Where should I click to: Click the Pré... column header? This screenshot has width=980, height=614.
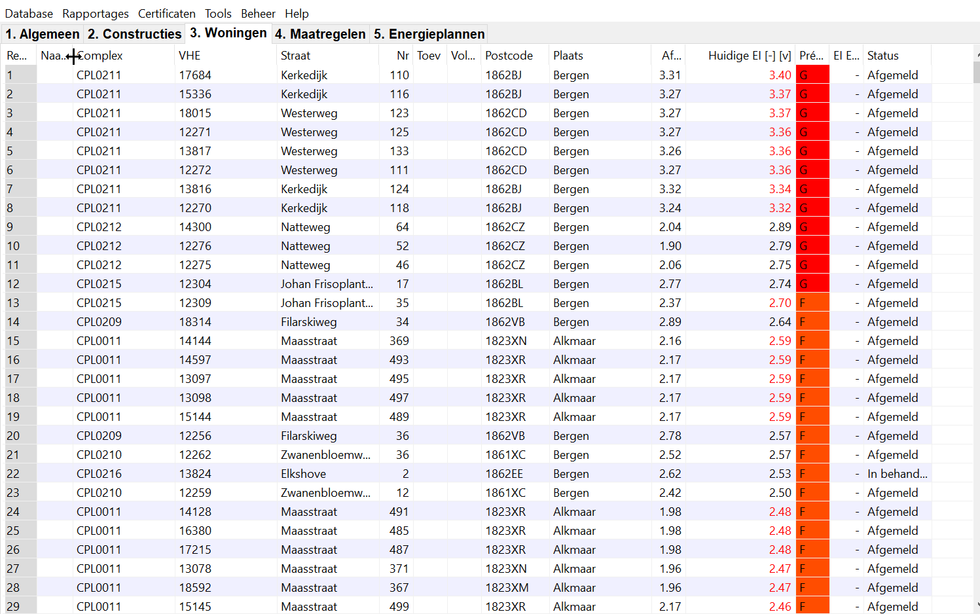pyautogui.click(x=812, y=56)
